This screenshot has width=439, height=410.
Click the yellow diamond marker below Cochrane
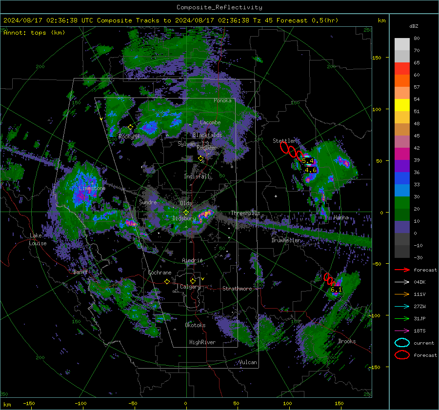167,281
